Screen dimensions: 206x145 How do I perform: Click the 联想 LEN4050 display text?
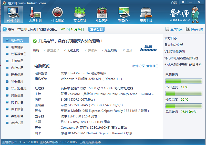80,116
